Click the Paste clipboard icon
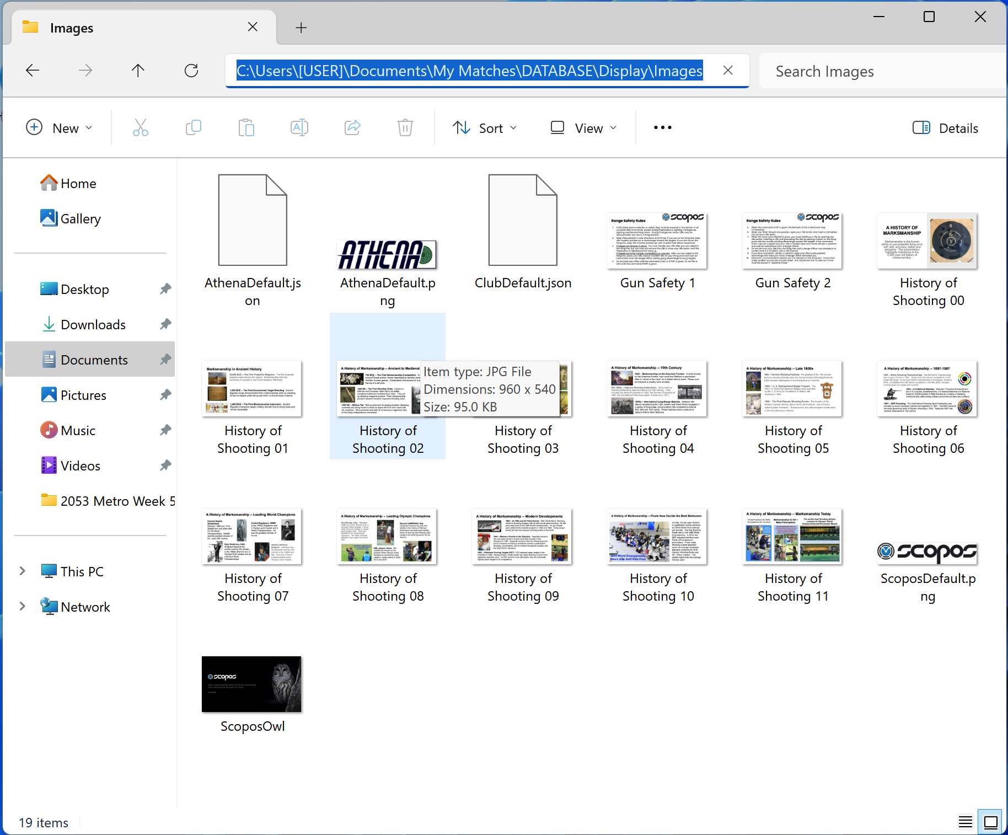This screenshot has width=1008, height=835. tap(246, 128)
